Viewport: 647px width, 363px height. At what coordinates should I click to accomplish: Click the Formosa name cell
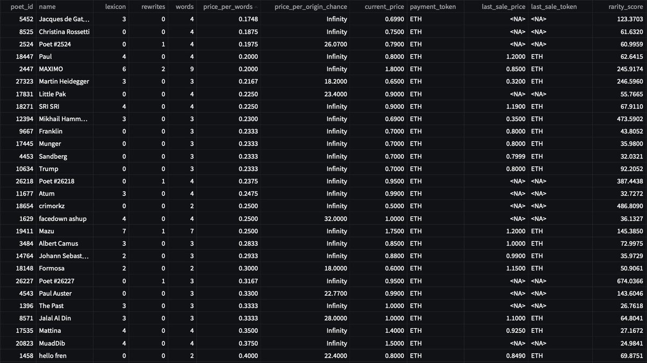pyautogui.click(x=65, y=268)
